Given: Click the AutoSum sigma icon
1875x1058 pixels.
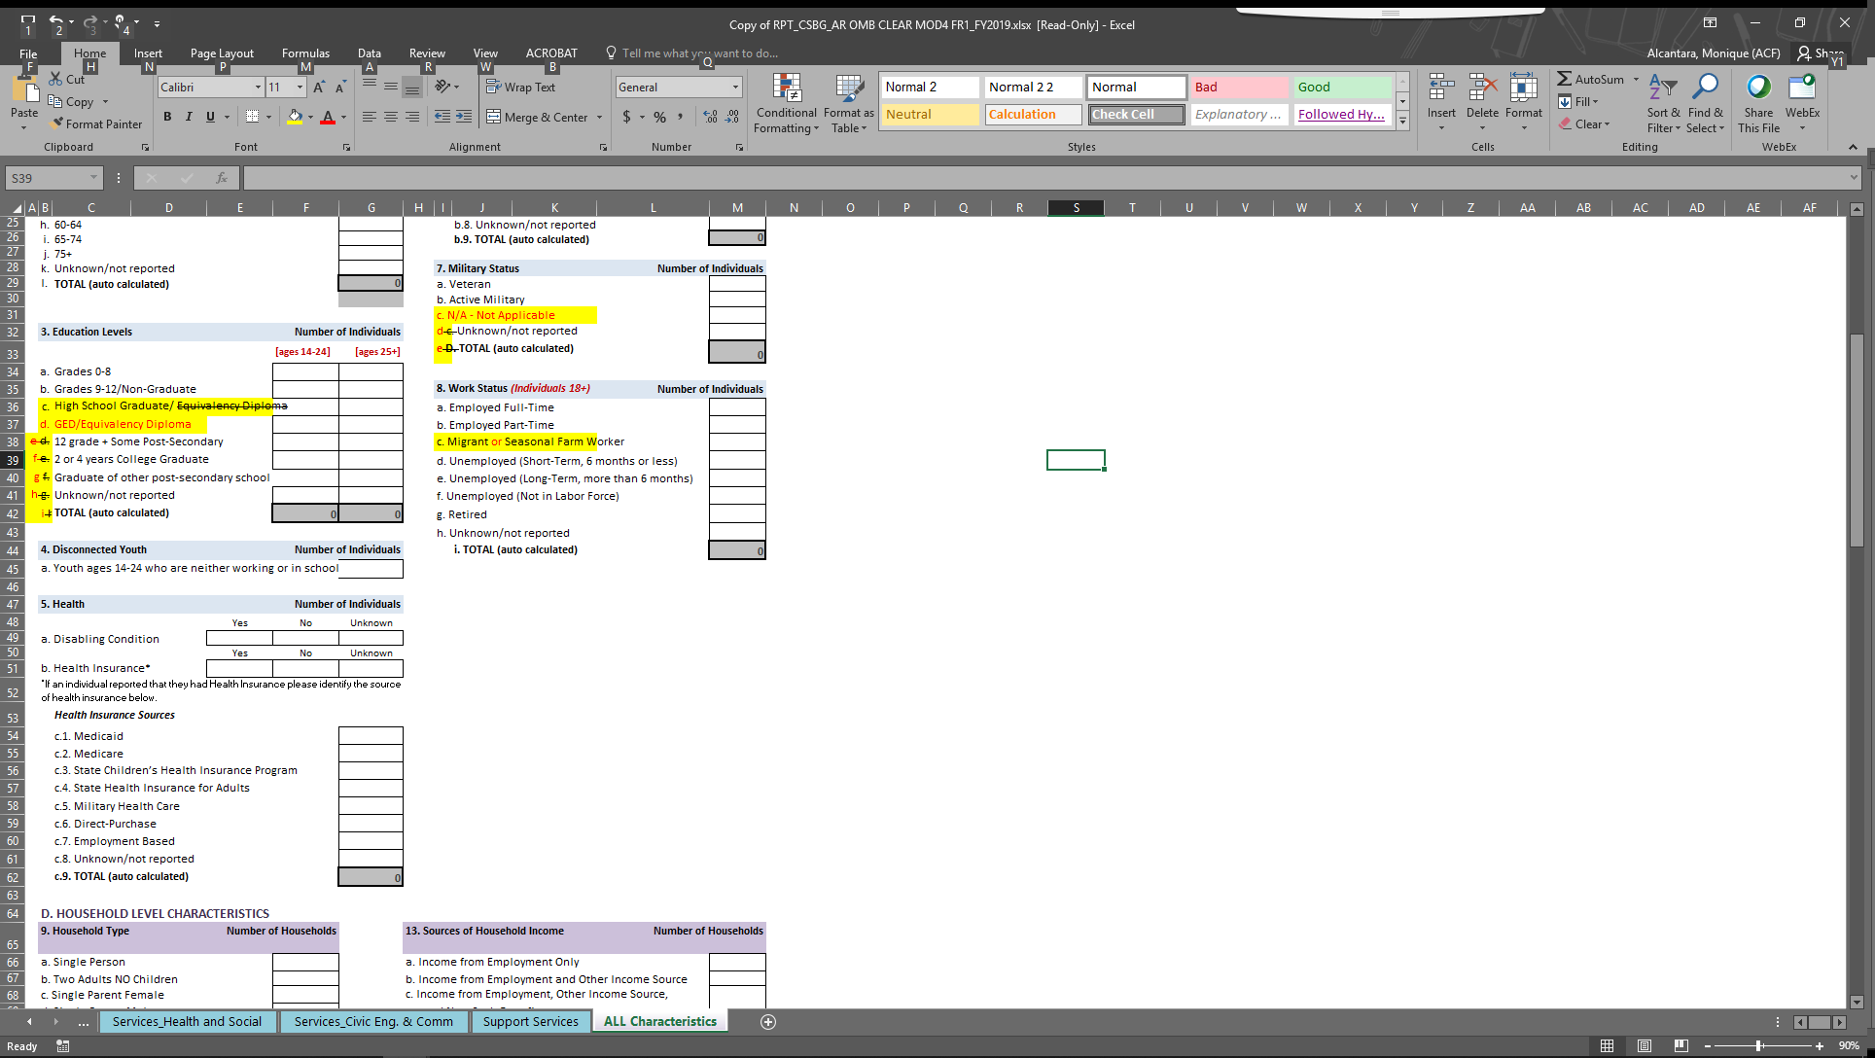Looking at the screenshot, I should (x=1564, y=79).
